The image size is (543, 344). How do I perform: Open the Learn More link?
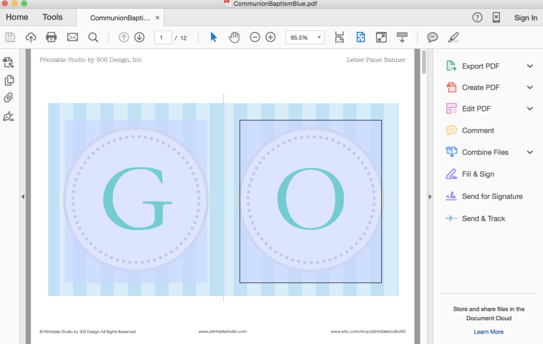[x=488, y=331]
